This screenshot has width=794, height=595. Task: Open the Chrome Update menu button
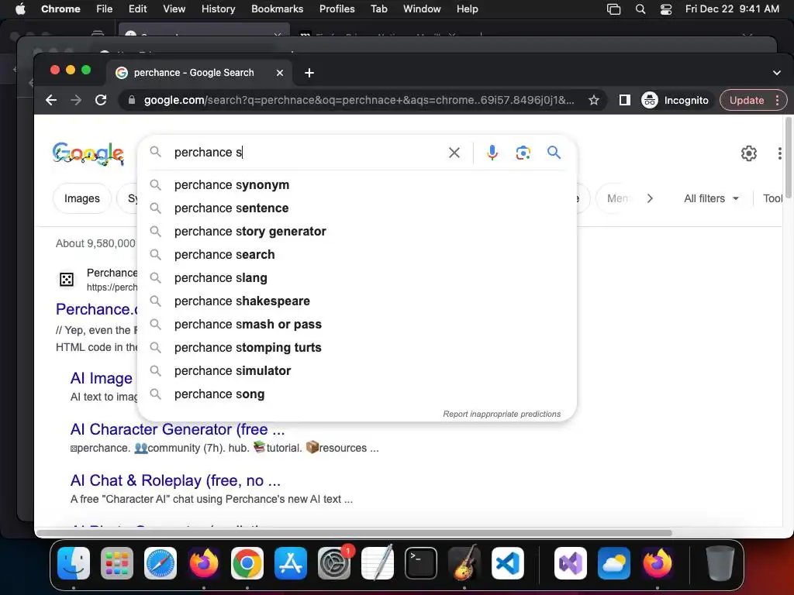[x=753, y=100]
